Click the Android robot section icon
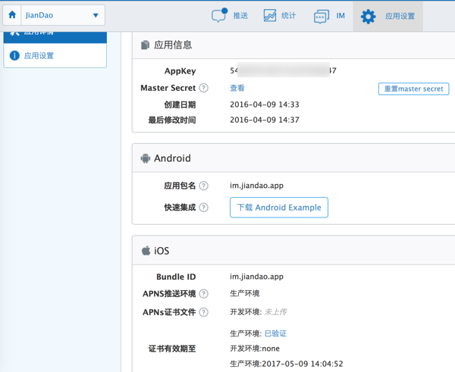This screenshot has height=372, width=455. [146, 158]
